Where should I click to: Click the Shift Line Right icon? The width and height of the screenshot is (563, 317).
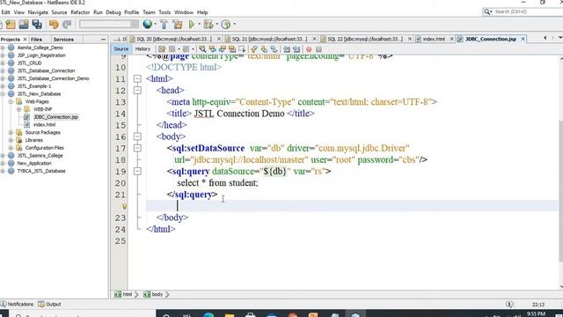296,49
